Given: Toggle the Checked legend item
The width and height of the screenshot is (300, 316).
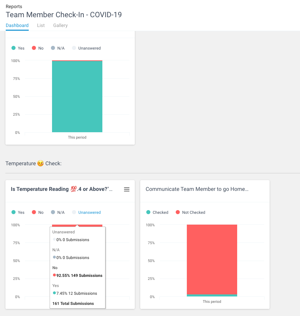Looking at the screenshot, I should click(157, 212).
